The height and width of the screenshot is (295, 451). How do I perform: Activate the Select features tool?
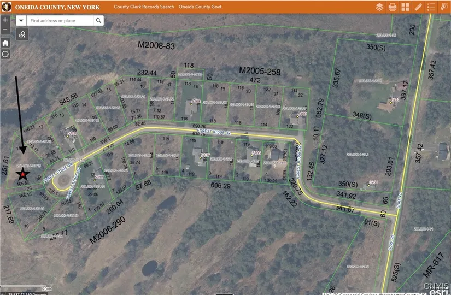click(445, 7)
